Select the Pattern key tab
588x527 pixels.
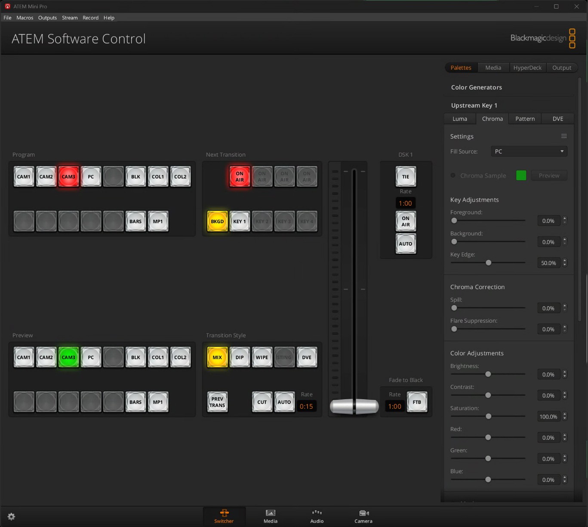525,119
